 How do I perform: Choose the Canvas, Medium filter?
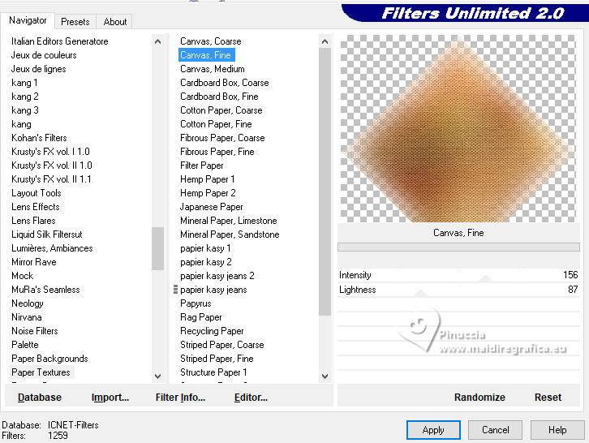pos(213,69)
